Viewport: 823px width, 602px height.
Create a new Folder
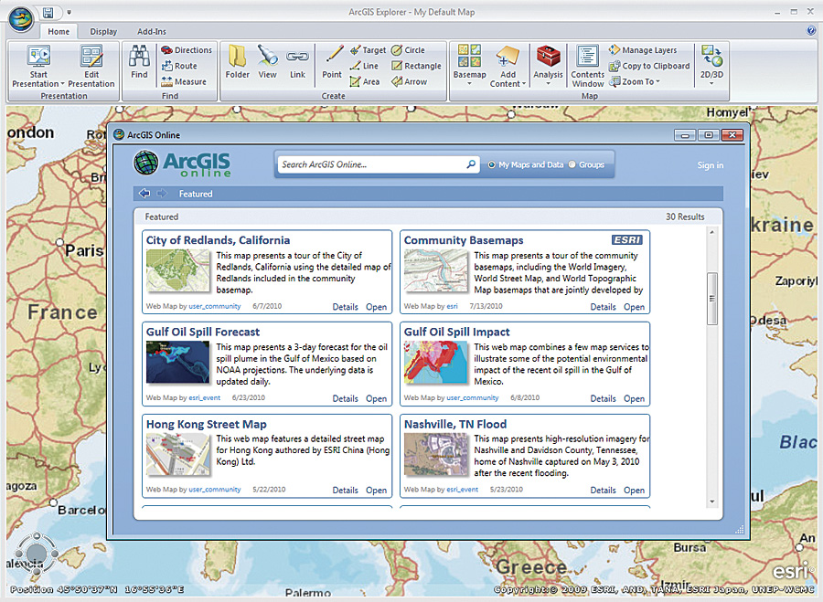click(x=237, y=62)
